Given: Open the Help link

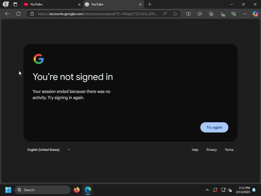Looking at the screenshot, I should point(195,150).
